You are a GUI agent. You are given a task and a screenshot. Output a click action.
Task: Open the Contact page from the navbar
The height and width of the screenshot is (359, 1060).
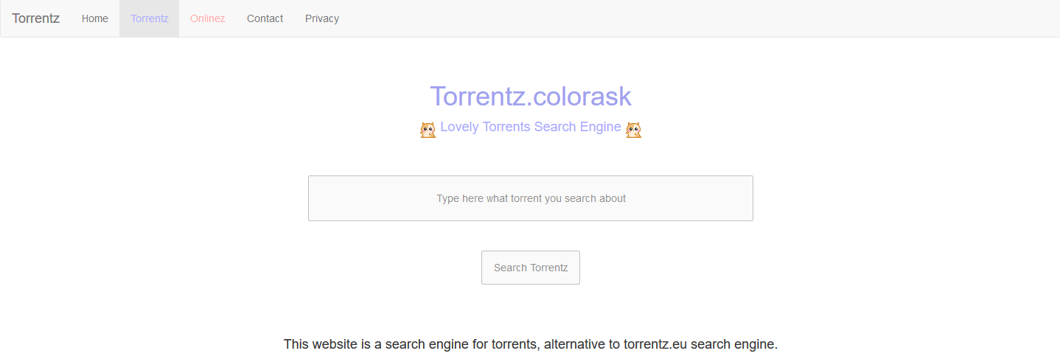coord(265,18)
